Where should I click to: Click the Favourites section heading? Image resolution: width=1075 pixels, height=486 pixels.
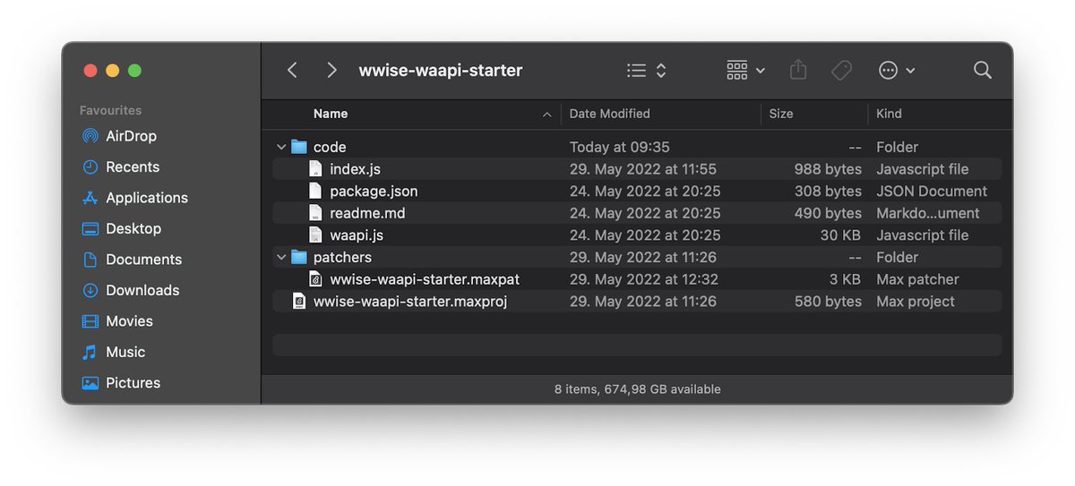[x=110, y=110]
